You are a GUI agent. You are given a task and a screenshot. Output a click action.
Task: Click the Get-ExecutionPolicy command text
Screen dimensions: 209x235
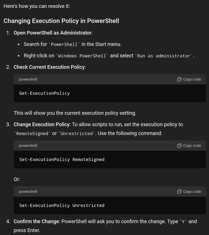[44, 93]
